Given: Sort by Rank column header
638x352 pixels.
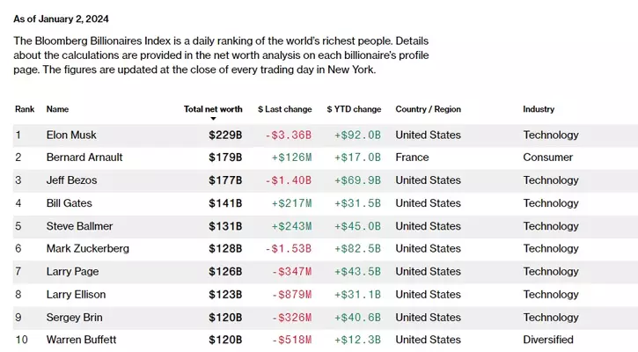Looking at the screenshot, I should 25,109.
